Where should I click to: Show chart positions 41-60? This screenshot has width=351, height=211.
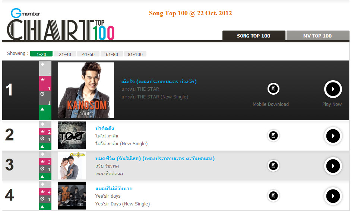click(88, 54)
